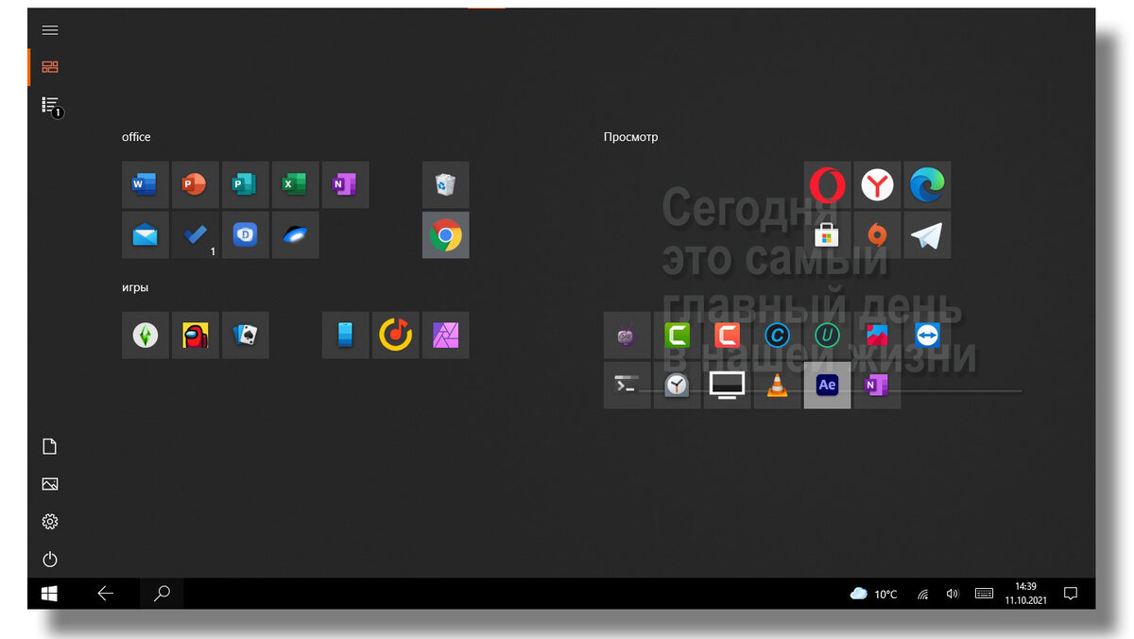The image size is (1134, 639).
Task: Expand the Start hamburger menu
Action: click(50, 30)
